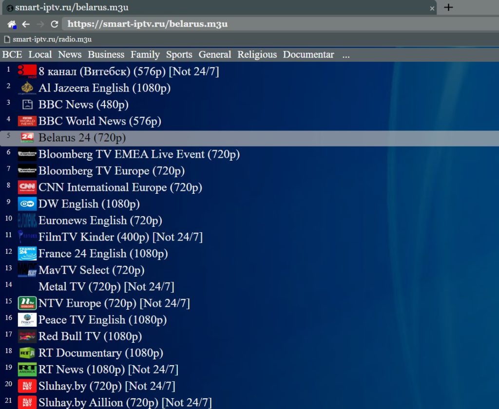The image size is (499, 409).
Task: Switch to the Religious category
Action: point(257,55)
